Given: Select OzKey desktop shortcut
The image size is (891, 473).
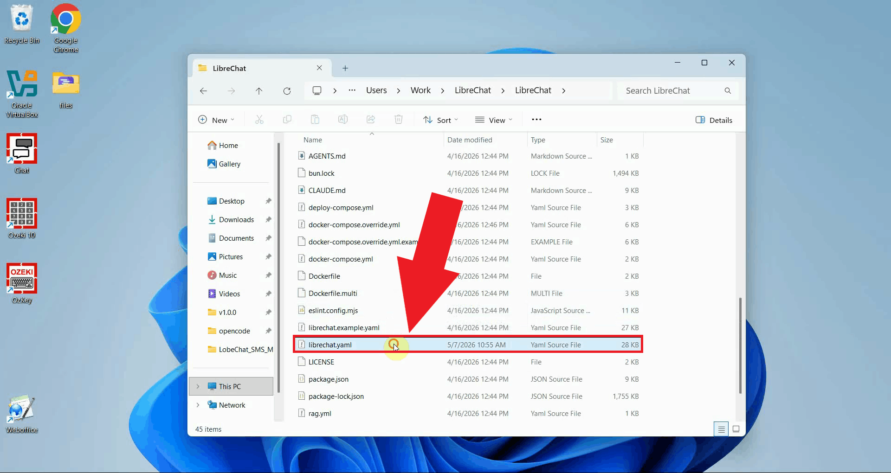Looking at the screenshot, I should point(21,283).
